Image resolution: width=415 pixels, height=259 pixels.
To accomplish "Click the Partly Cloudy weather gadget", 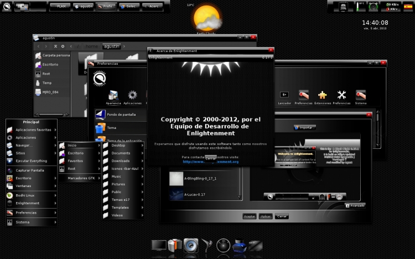I will 207,19.
